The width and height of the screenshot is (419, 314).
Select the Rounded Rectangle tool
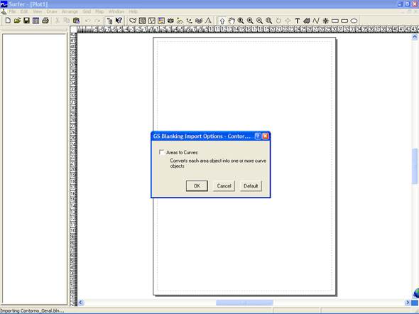tap(344, 21)
